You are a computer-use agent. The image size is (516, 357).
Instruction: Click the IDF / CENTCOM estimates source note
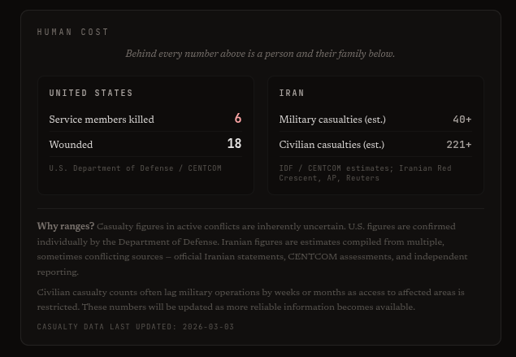365,172
